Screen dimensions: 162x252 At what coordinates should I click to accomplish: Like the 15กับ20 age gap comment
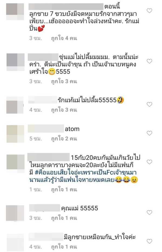coord(150,162)
